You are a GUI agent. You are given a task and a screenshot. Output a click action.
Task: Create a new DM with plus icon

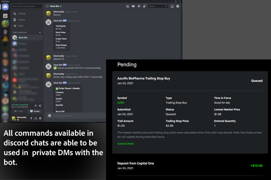(40, 33)
